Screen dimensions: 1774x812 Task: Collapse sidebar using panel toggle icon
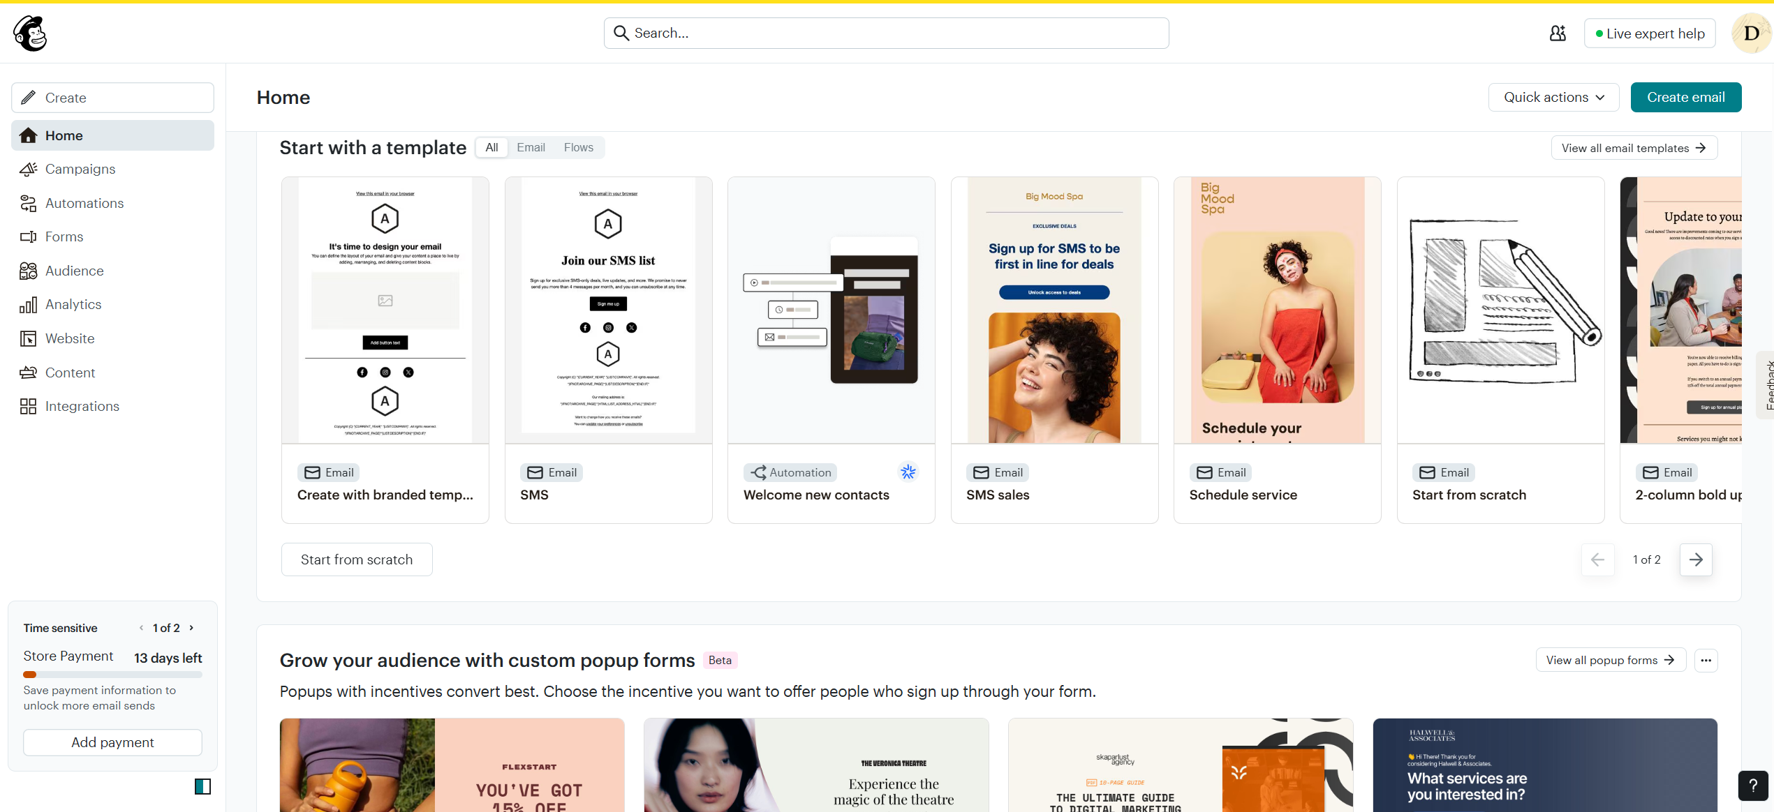pyautogui.click(x=202, y=786)
